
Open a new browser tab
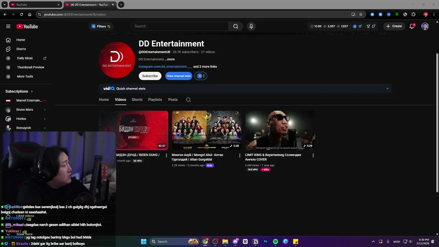tap(121, 5)
